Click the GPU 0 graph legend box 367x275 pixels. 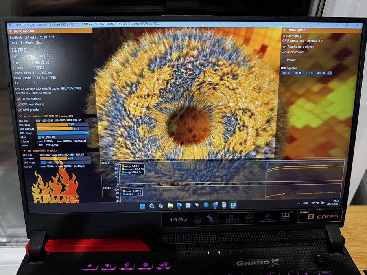pos(133,169)
